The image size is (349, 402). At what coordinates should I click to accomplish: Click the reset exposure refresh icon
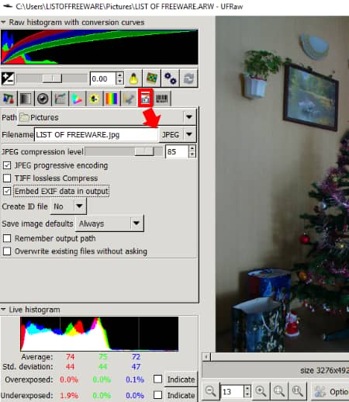[x=188, y=78]
